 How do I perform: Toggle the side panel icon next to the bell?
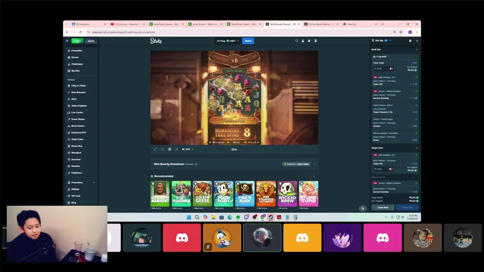point(315,41)
